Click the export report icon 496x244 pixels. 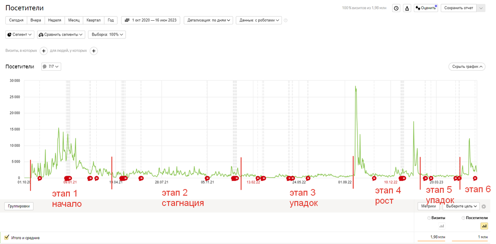pyautogui.click(x=407, y=8)
